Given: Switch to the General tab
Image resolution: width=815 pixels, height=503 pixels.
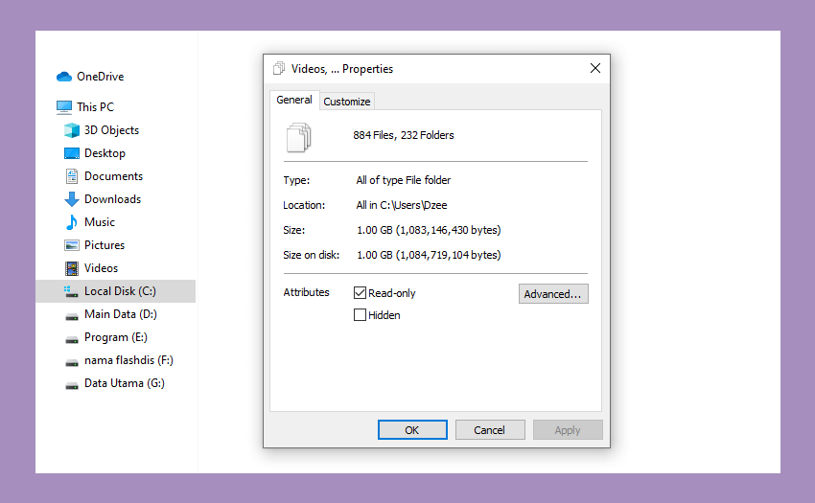Looking at the screenshot, I should pos(294,100).
